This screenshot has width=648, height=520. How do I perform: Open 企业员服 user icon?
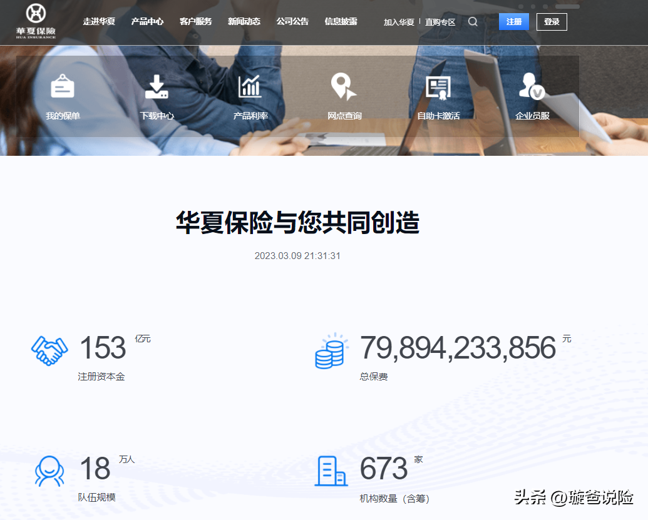pyautogui.click(x=532, y=86)
